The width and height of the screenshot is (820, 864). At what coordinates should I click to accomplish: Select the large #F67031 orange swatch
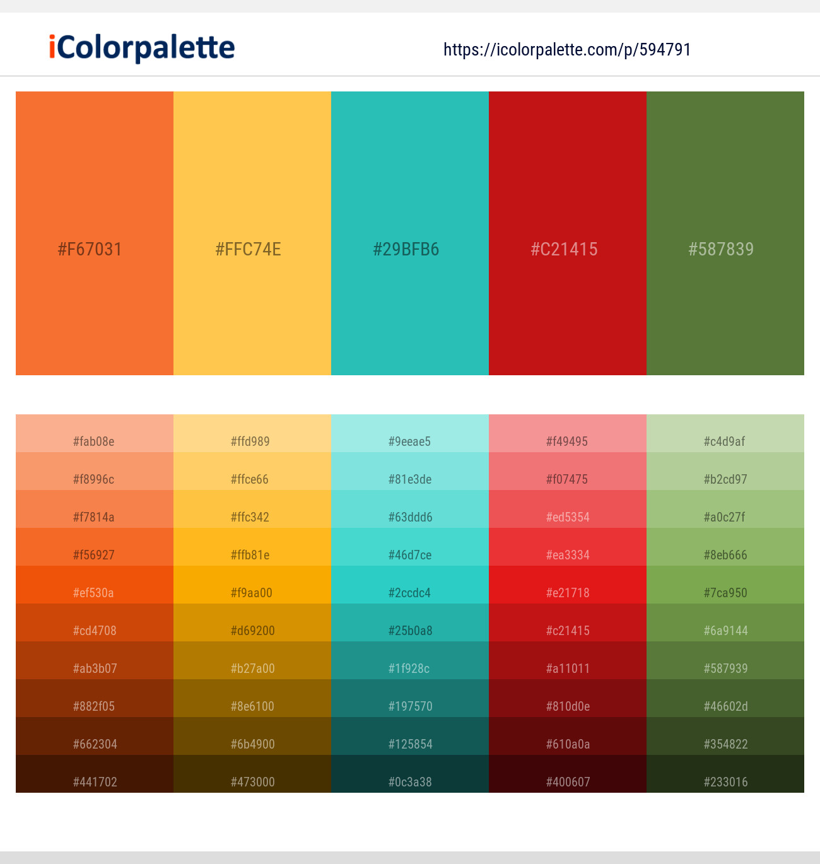coord(95,233)
